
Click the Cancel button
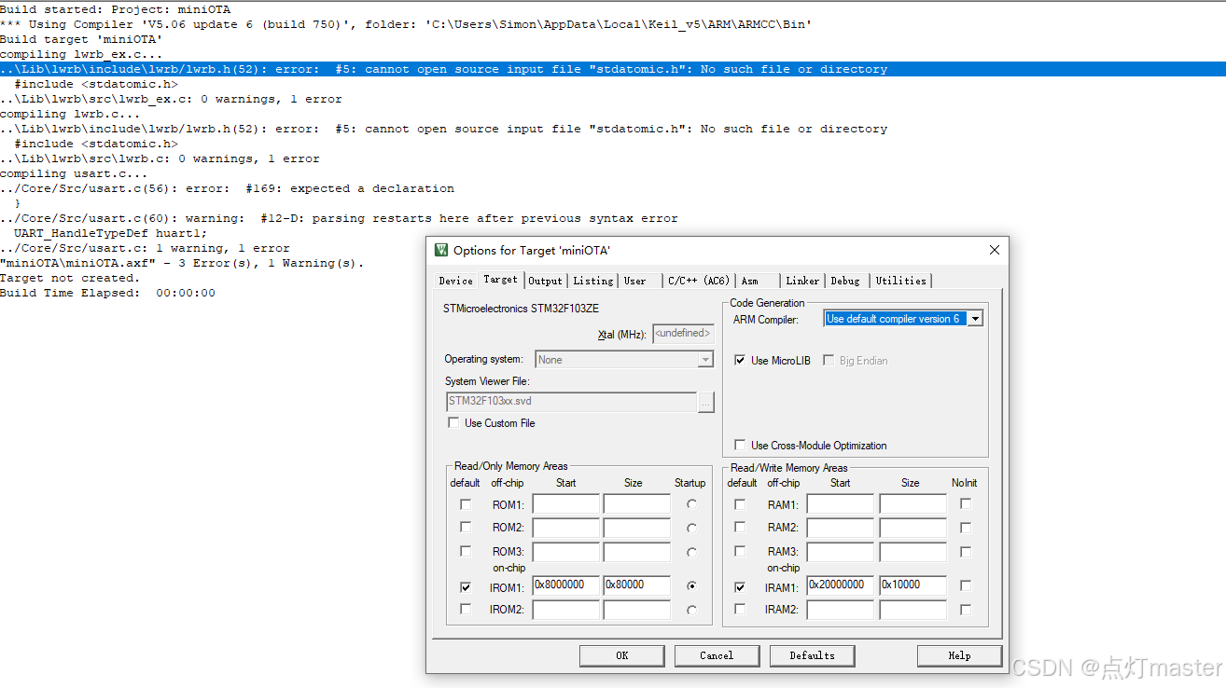click(x=717, y=655)
